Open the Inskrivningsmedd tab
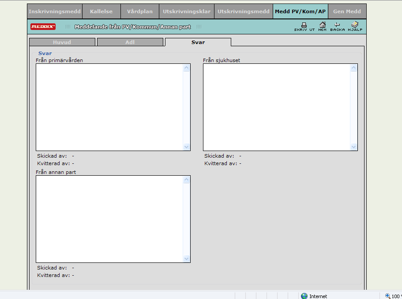 (x=55, y=11)
